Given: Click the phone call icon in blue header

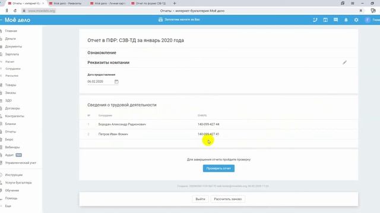Looking at the screenshot, I should click(315, 20).
